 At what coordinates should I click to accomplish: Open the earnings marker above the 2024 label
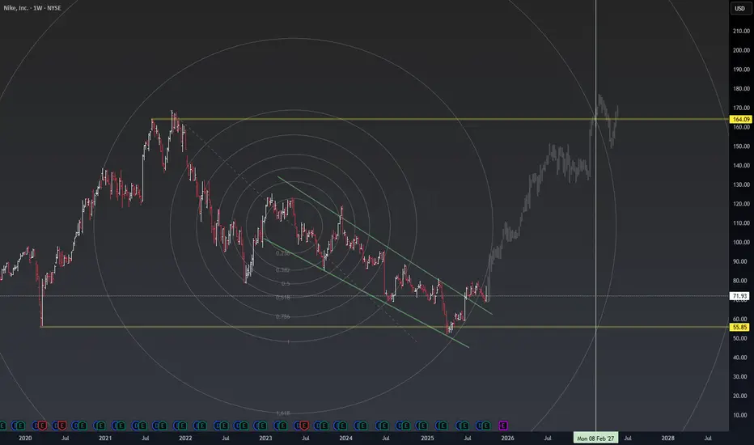tap(342, 426)
